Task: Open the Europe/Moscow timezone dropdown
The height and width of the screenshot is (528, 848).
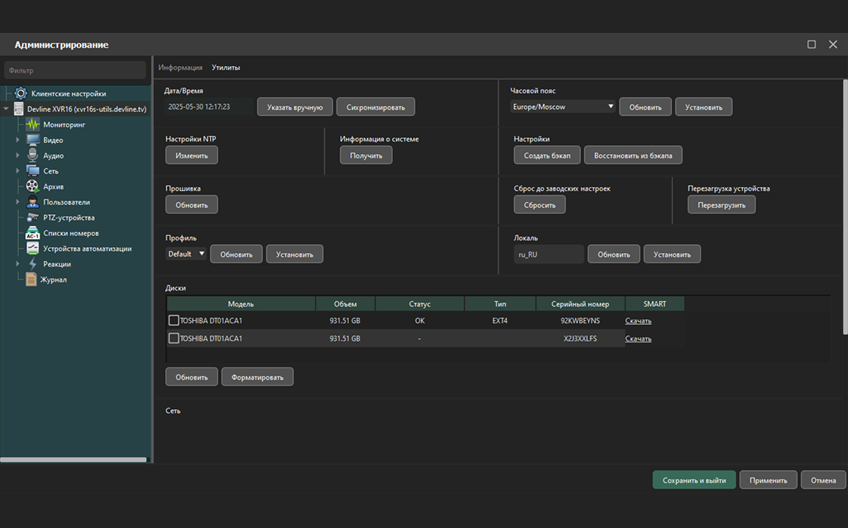Action: click(563, 107)
